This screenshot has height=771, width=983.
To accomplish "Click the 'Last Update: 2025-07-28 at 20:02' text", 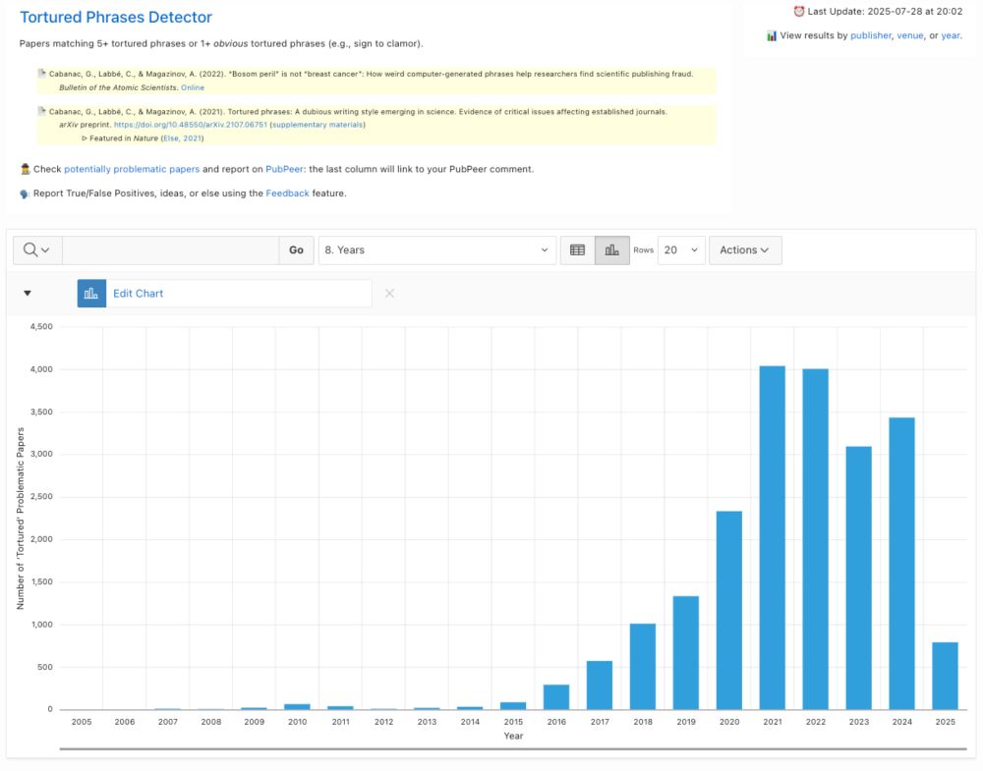I will (885, 11).
